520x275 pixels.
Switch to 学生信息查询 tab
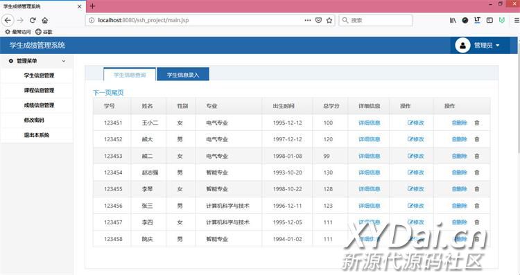click(130, 75)
